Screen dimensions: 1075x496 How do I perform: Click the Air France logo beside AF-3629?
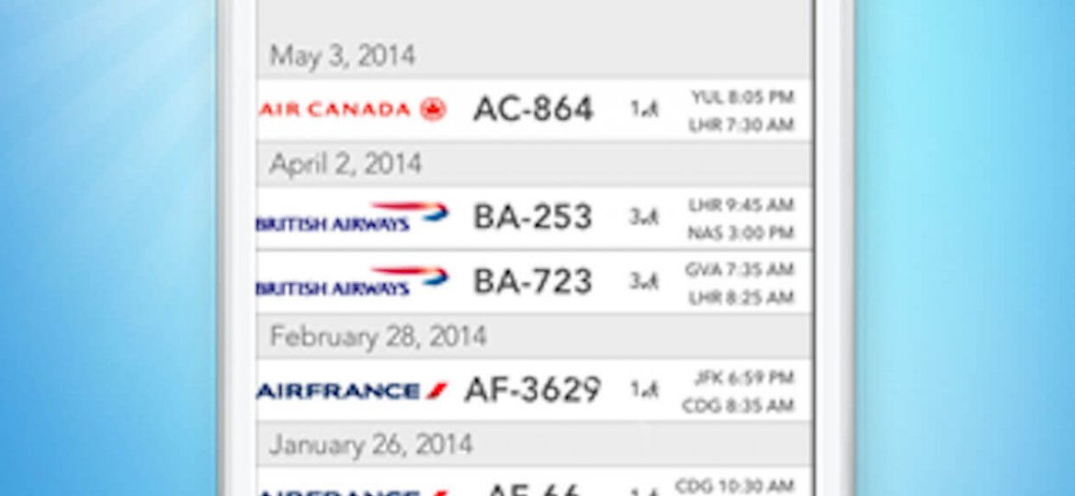(x=353, y=391)
